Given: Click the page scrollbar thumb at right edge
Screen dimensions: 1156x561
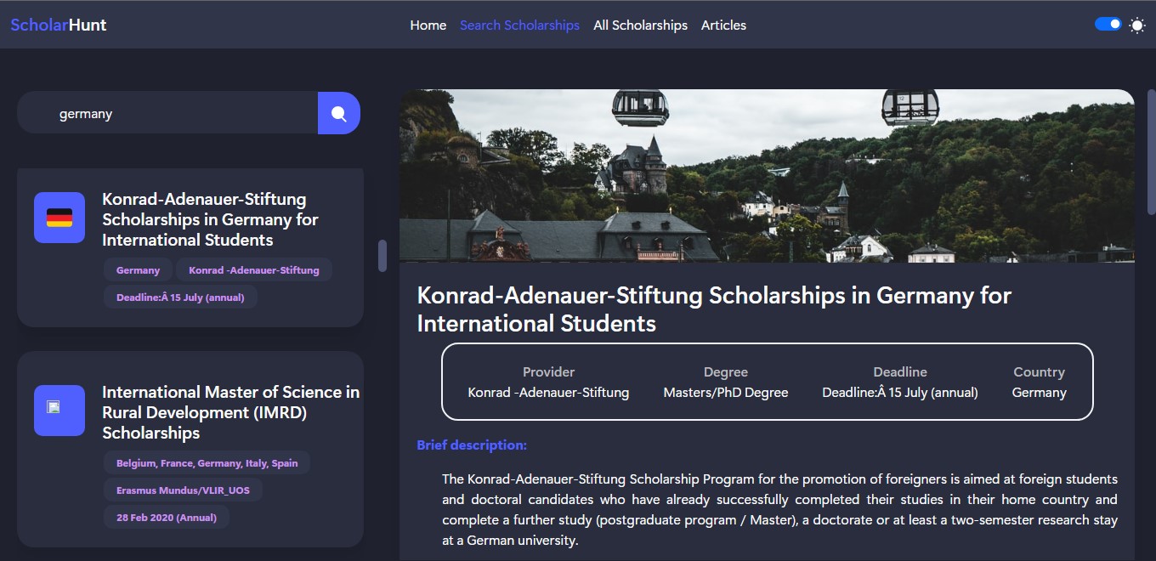Looking at the screenshot, I should pos(1152,151).
